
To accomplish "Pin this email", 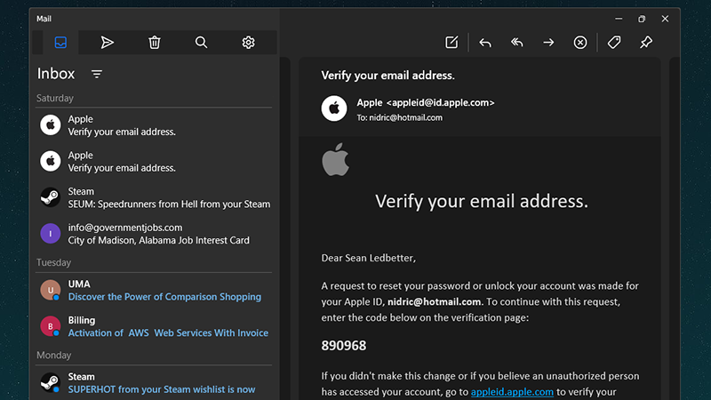I will [x=646, y=42].
